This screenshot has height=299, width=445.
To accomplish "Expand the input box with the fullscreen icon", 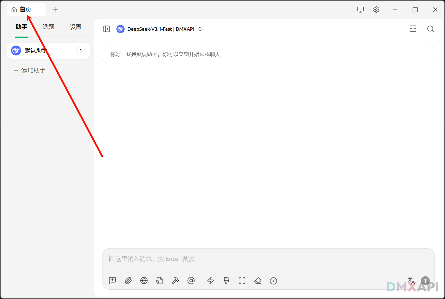I will (x=242, y=280).
